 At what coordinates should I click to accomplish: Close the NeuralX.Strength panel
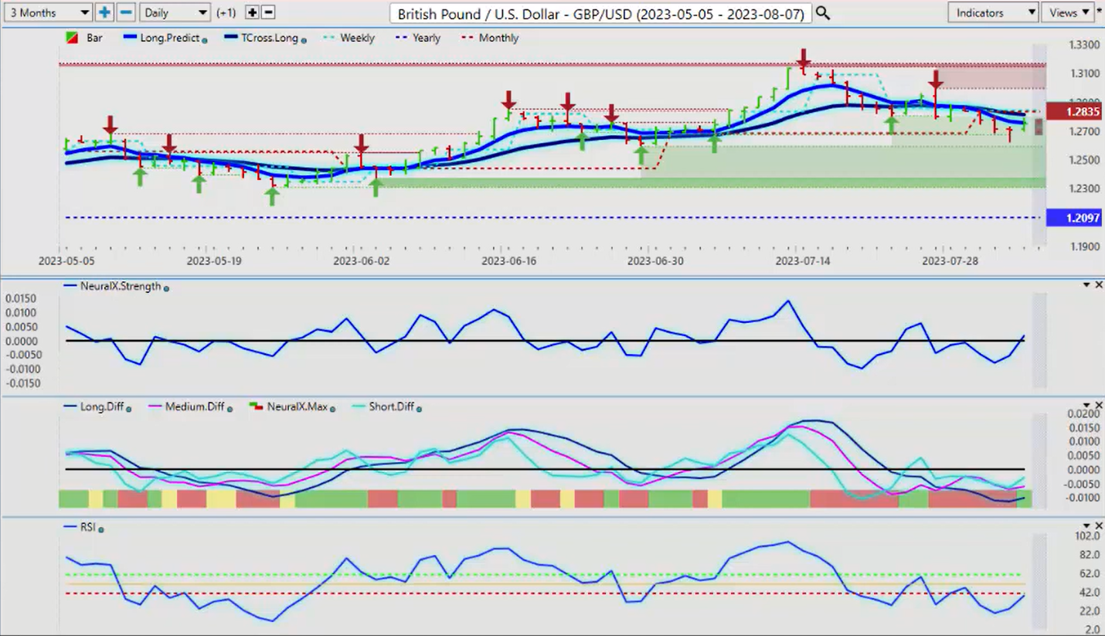coord(1099,285)
